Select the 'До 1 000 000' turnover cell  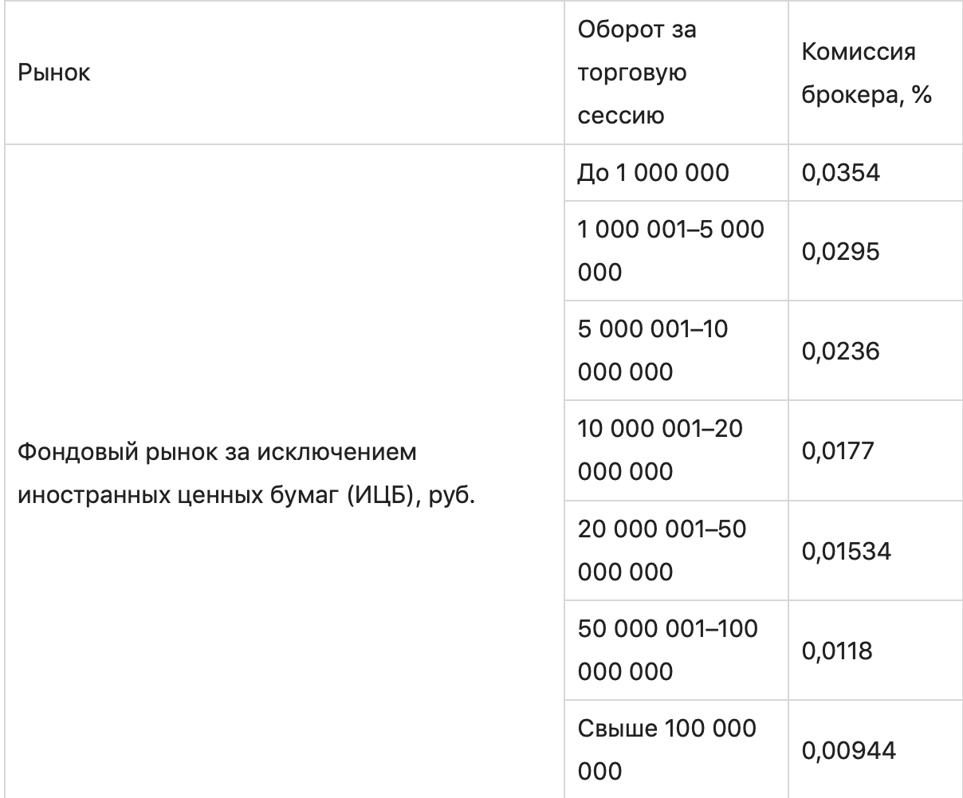653,172
